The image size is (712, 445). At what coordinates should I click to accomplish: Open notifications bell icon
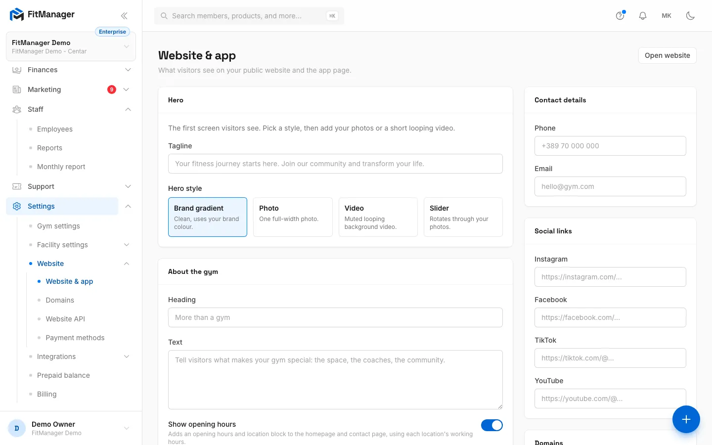point(643,16)
